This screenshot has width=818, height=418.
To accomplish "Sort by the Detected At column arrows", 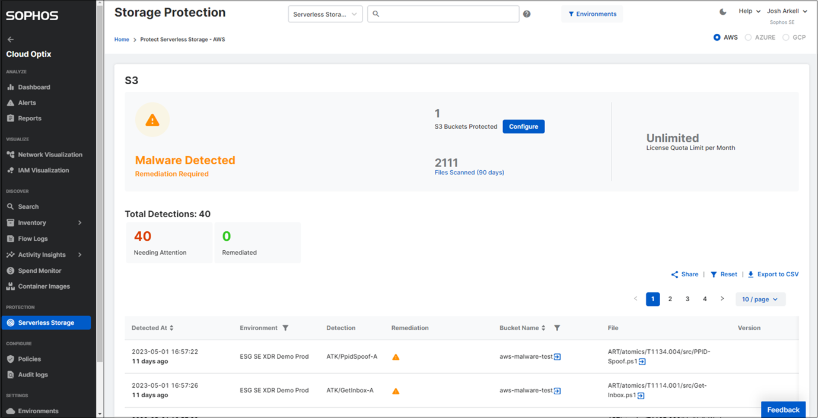I will (x=171, y=328).
